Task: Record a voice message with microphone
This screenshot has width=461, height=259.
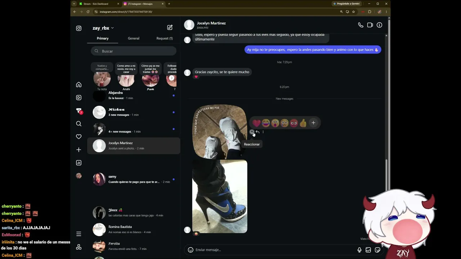Action: click(359, 250)
